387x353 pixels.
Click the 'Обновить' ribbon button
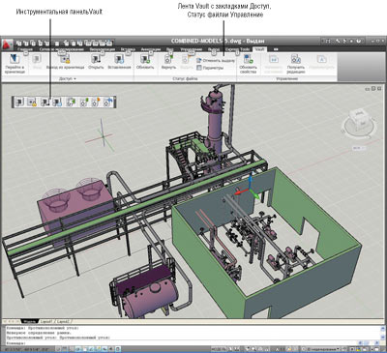pos(145,62)
